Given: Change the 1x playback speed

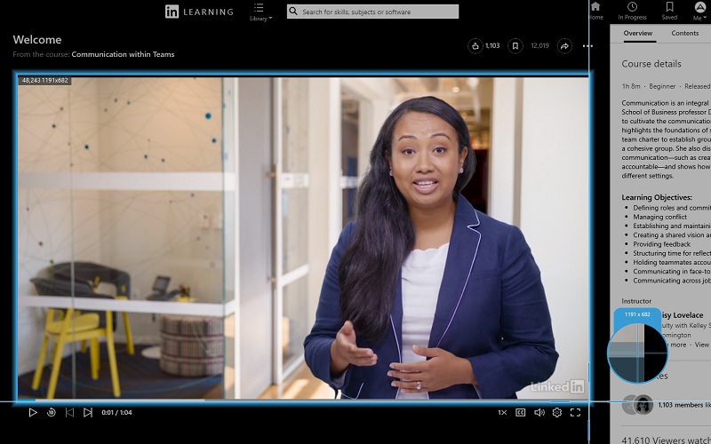Looking at the screenshot, I should click(502, 412).
